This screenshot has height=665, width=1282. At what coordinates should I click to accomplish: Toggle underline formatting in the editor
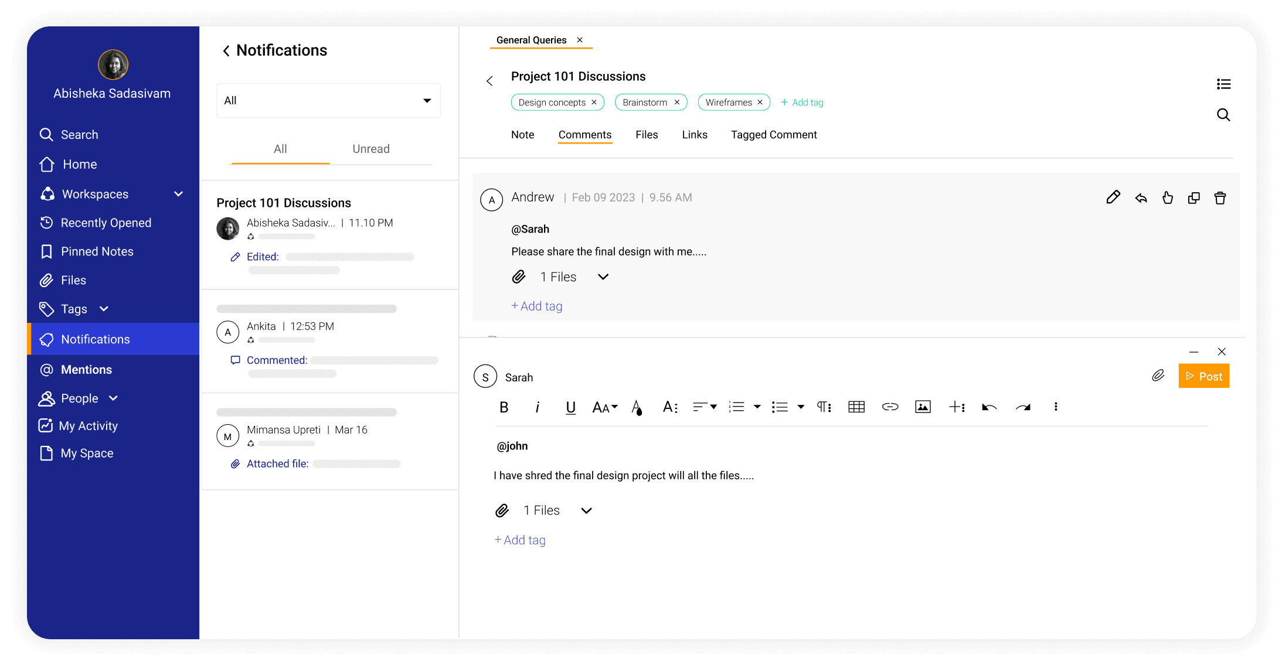tap(570, 407)
